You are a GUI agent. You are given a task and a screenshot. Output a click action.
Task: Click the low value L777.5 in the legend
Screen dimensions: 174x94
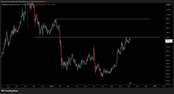(x=39, y=5)
